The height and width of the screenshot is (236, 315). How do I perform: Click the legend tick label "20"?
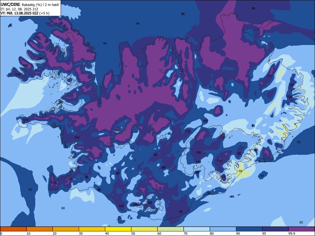click(54, 233)
